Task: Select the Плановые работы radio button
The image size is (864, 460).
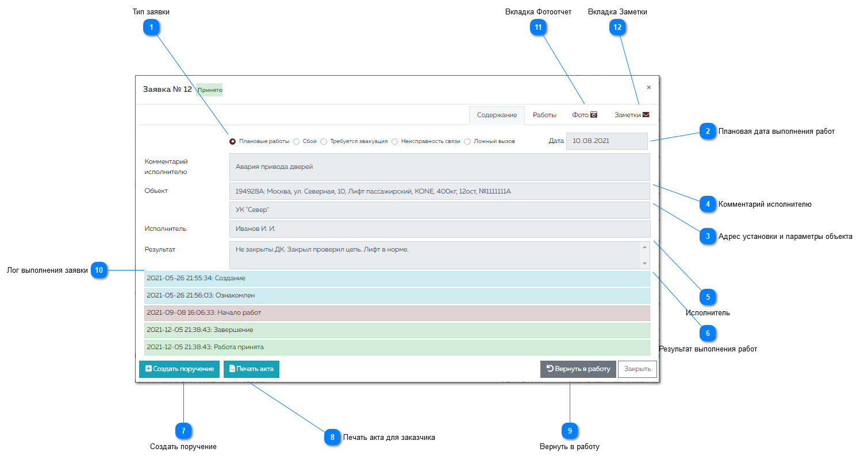Action: tap(233, 141)
